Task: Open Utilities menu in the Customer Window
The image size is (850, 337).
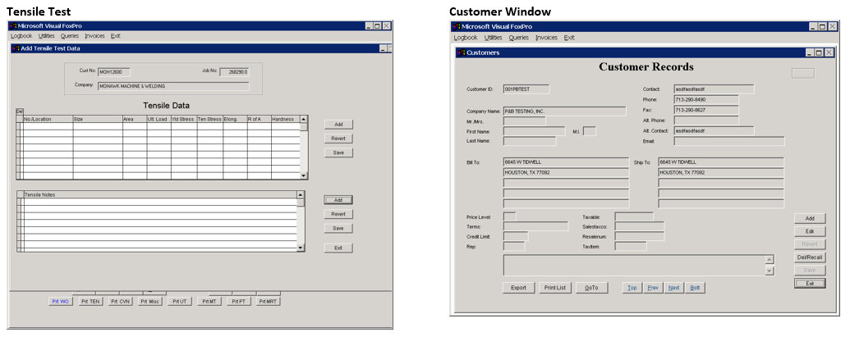Action: pos(494,38)
